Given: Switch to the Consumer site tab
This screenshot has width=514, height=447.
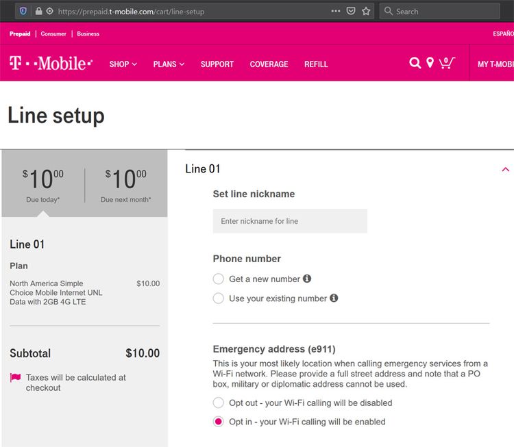Looking at the screenshot, I should (x=53, y=34).
